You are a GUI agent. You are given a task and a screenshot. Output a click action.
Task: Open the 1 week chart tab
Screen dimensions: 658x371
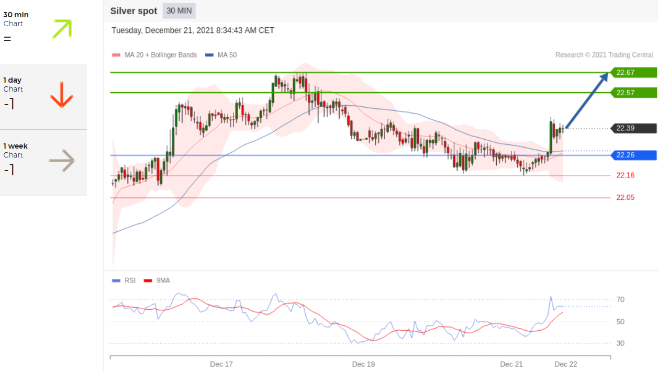click(x=43, y=163)
